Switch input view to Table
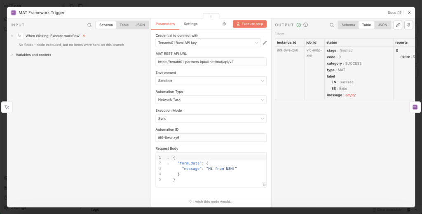422x214 pixels. click(x=124, y=25)
